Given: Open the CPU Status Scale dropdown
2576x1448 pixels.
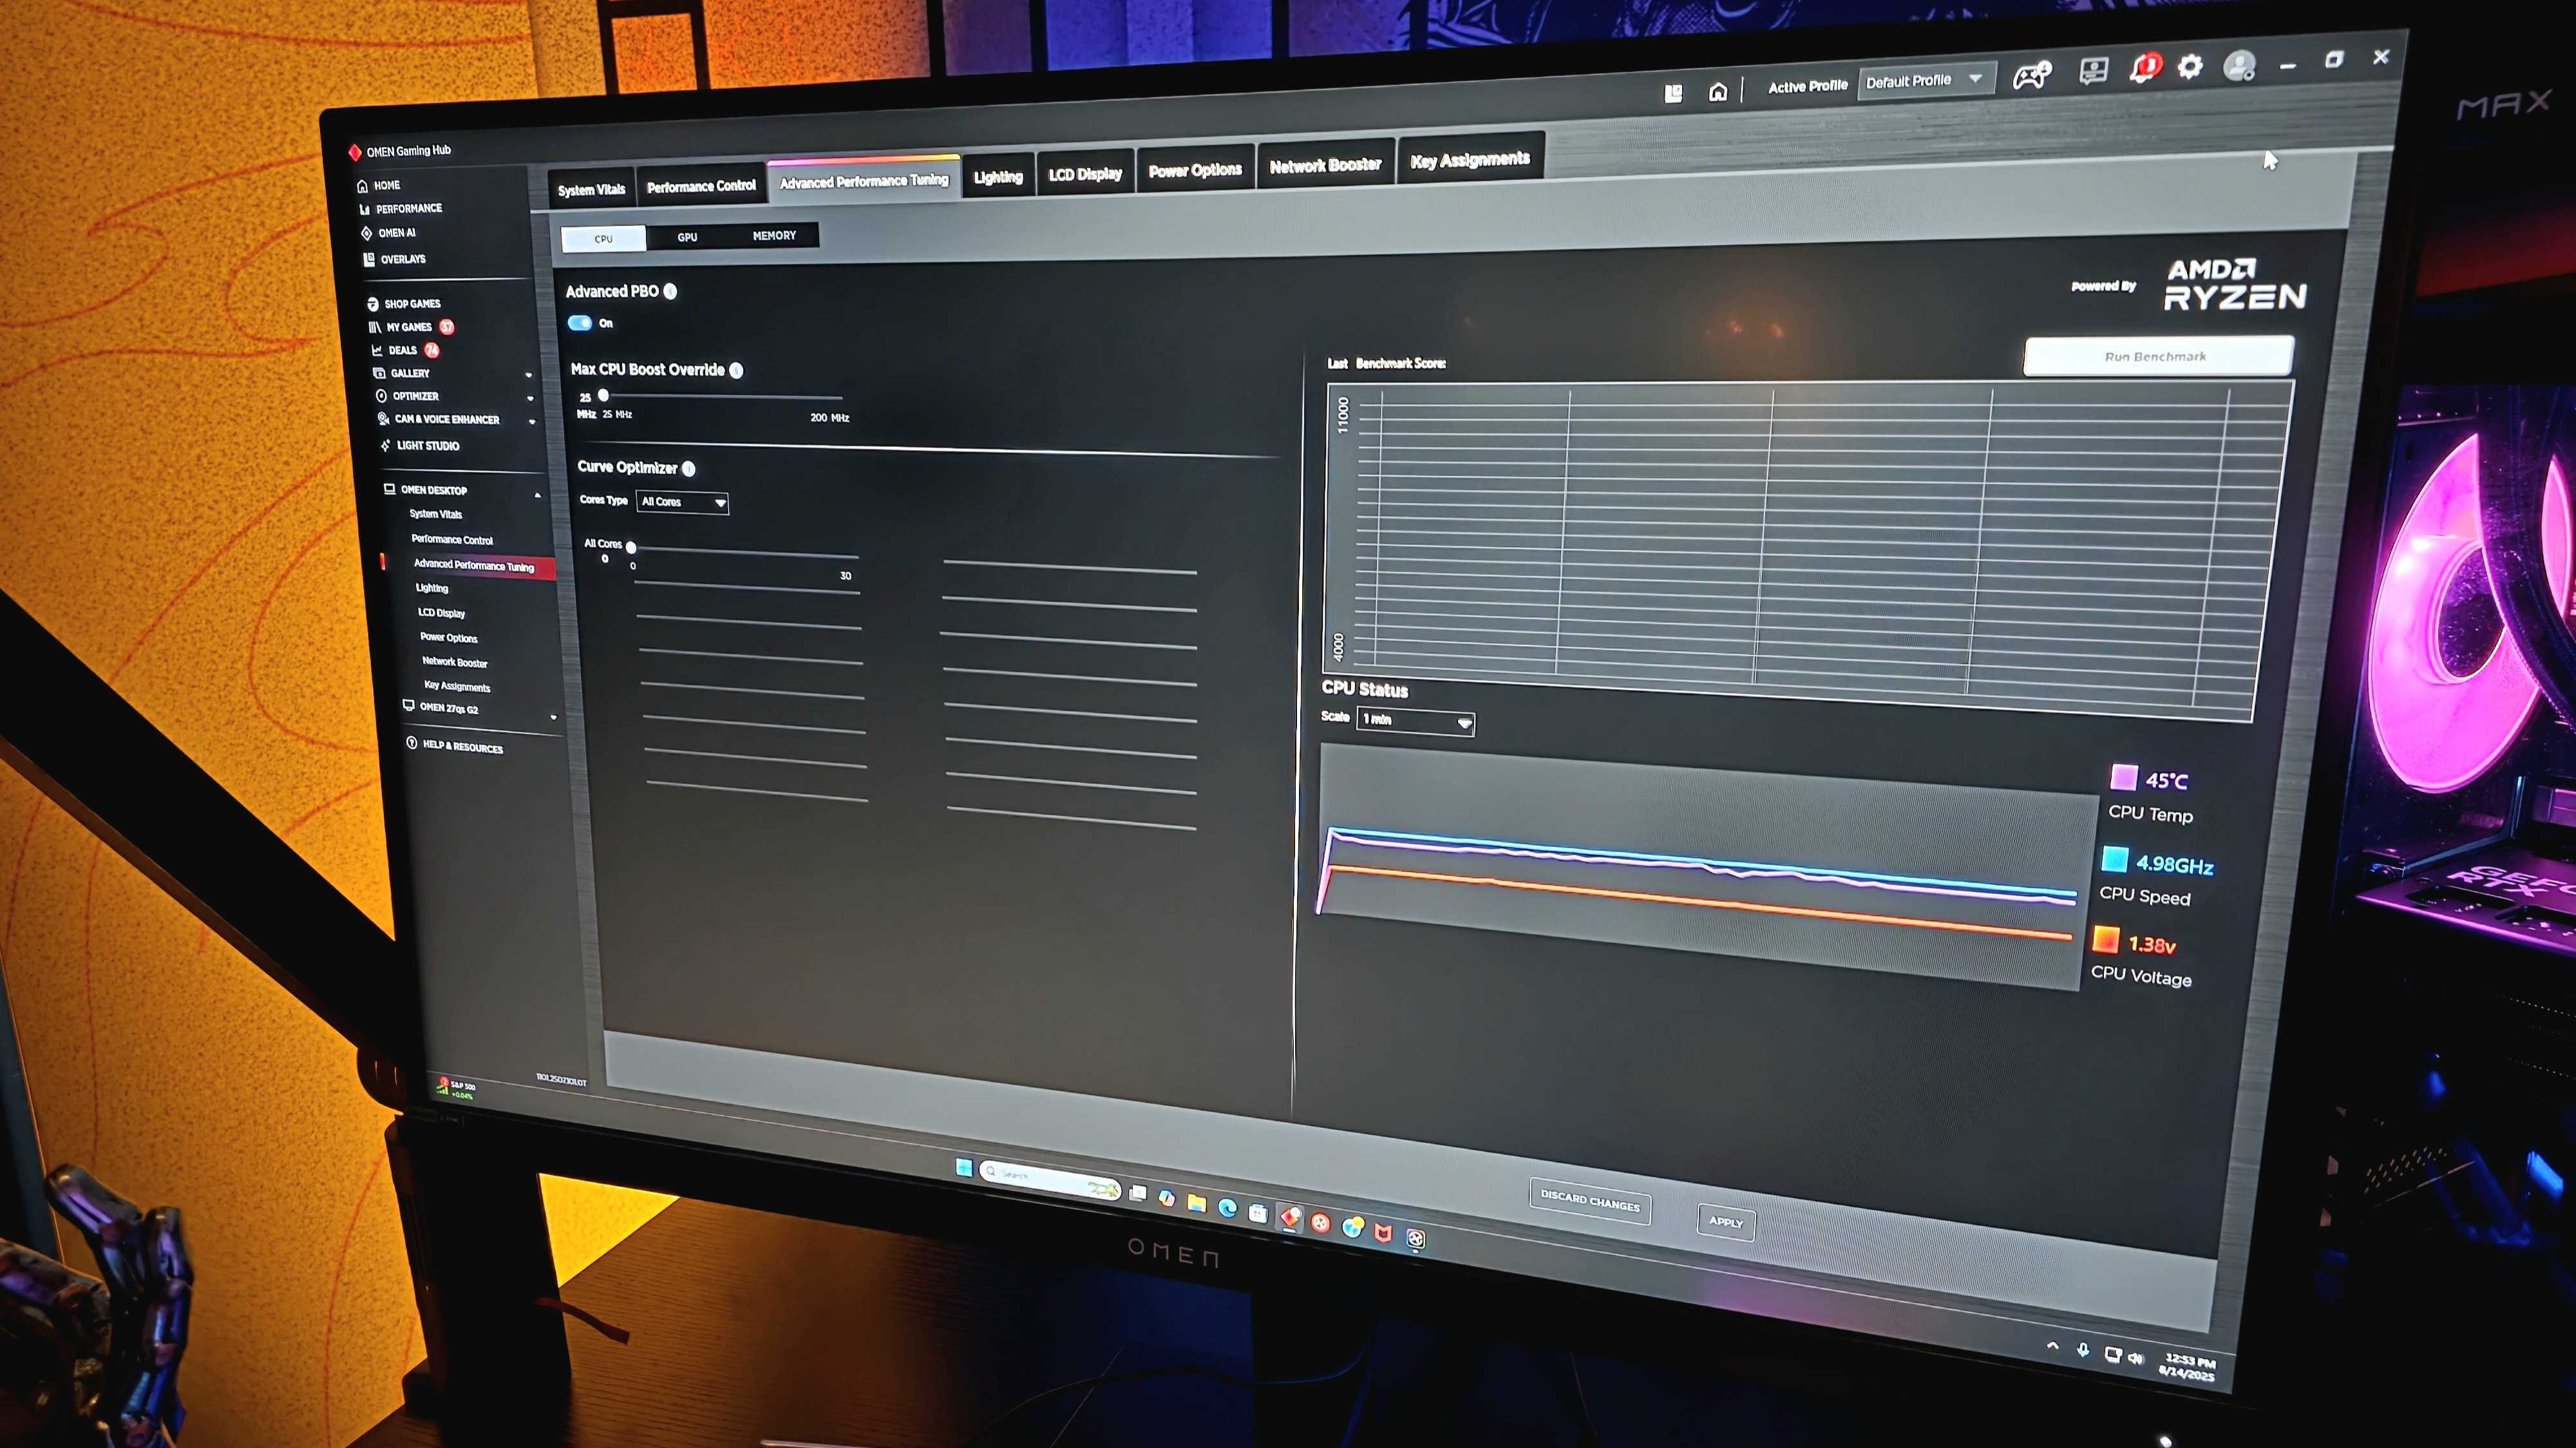Looking at the screenshot, I should pyautogui.click(x=1414, y=720).
